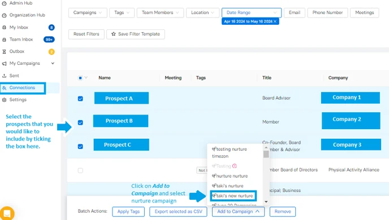Click the Meeting column header

point(173,78)
